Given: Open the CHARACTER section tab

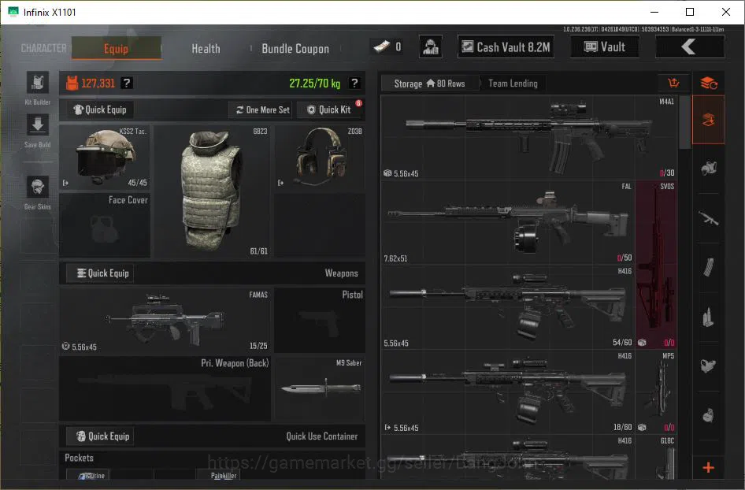Looking at the screenshot, I should coord(44,49).
